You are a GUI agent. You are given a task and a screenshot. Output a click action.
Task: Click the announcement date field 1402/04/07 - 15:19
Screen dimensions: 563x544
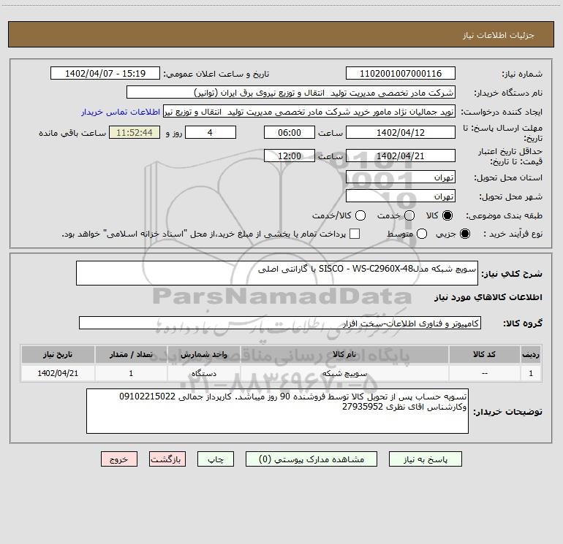(x=105, y=73)
